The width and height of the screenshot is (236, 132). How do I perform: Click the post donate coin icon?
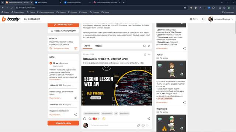[104, 119]
